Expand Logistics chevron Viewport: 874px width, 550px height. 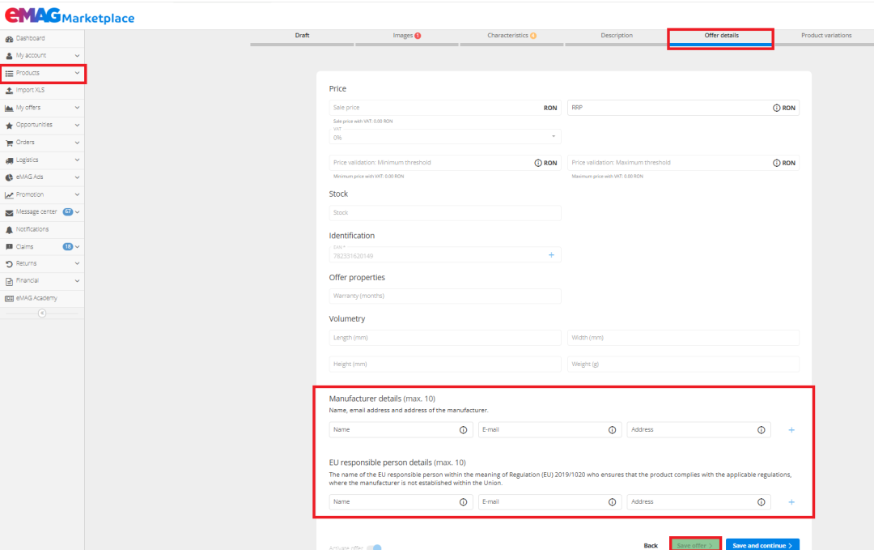(x=77, y=160)
